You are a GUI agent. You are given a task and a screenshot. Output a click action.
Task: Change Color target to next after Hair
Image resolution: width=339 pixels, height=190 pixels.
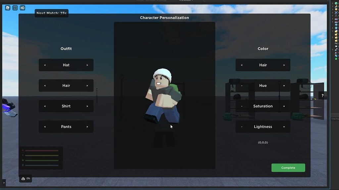tap(284, 65)
